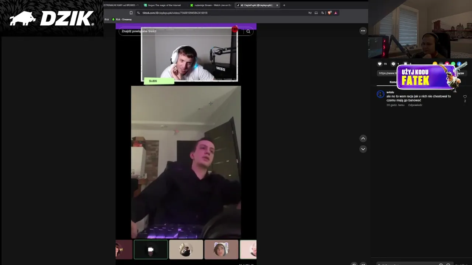This screenshot has width=472, height=265.
Task: Open comments via the speech bubble icon
Action: [393, 64]
